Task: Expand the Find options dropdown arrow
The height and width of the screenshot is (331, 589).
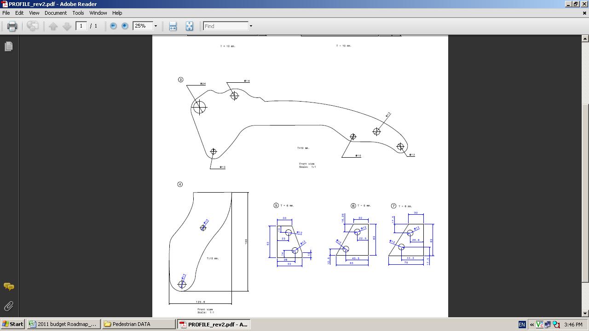Action: click(251, 26)
